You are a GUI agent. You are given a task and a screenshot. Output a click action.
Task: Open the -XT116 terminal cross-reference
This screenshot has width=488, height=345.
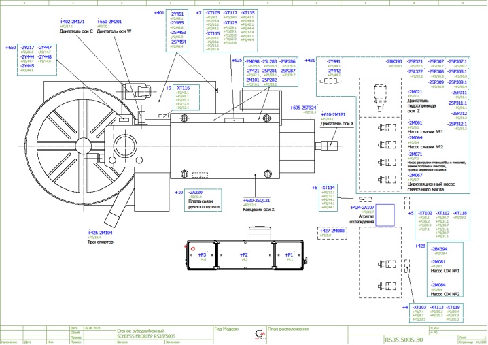182,88
